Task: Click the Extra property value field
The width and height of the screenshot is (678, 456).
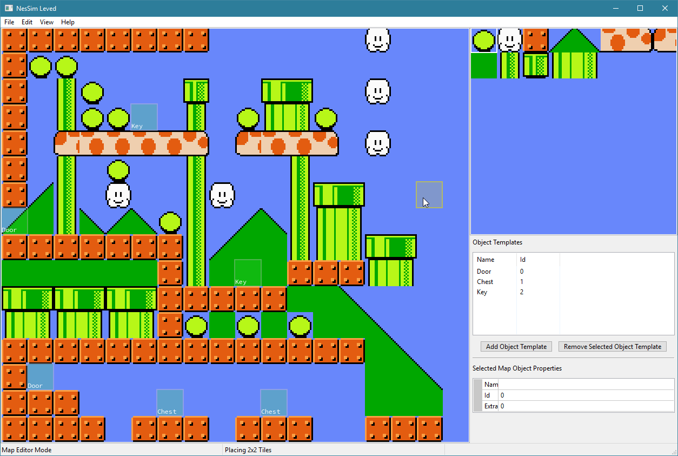Action: coord(586,406)
